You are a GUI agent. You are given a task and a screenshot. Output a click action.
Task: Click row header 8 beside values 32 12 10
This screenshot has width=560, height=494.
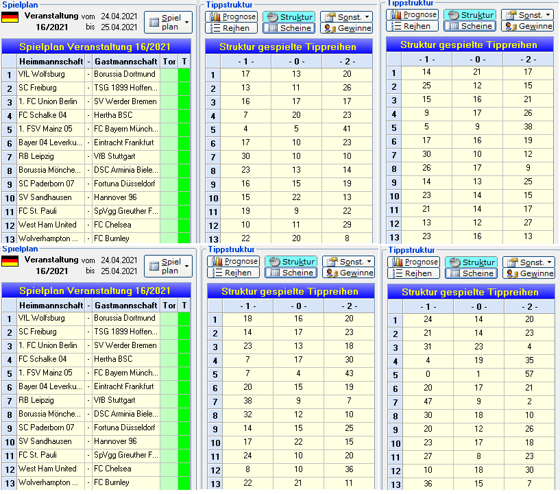click(215, 415)
